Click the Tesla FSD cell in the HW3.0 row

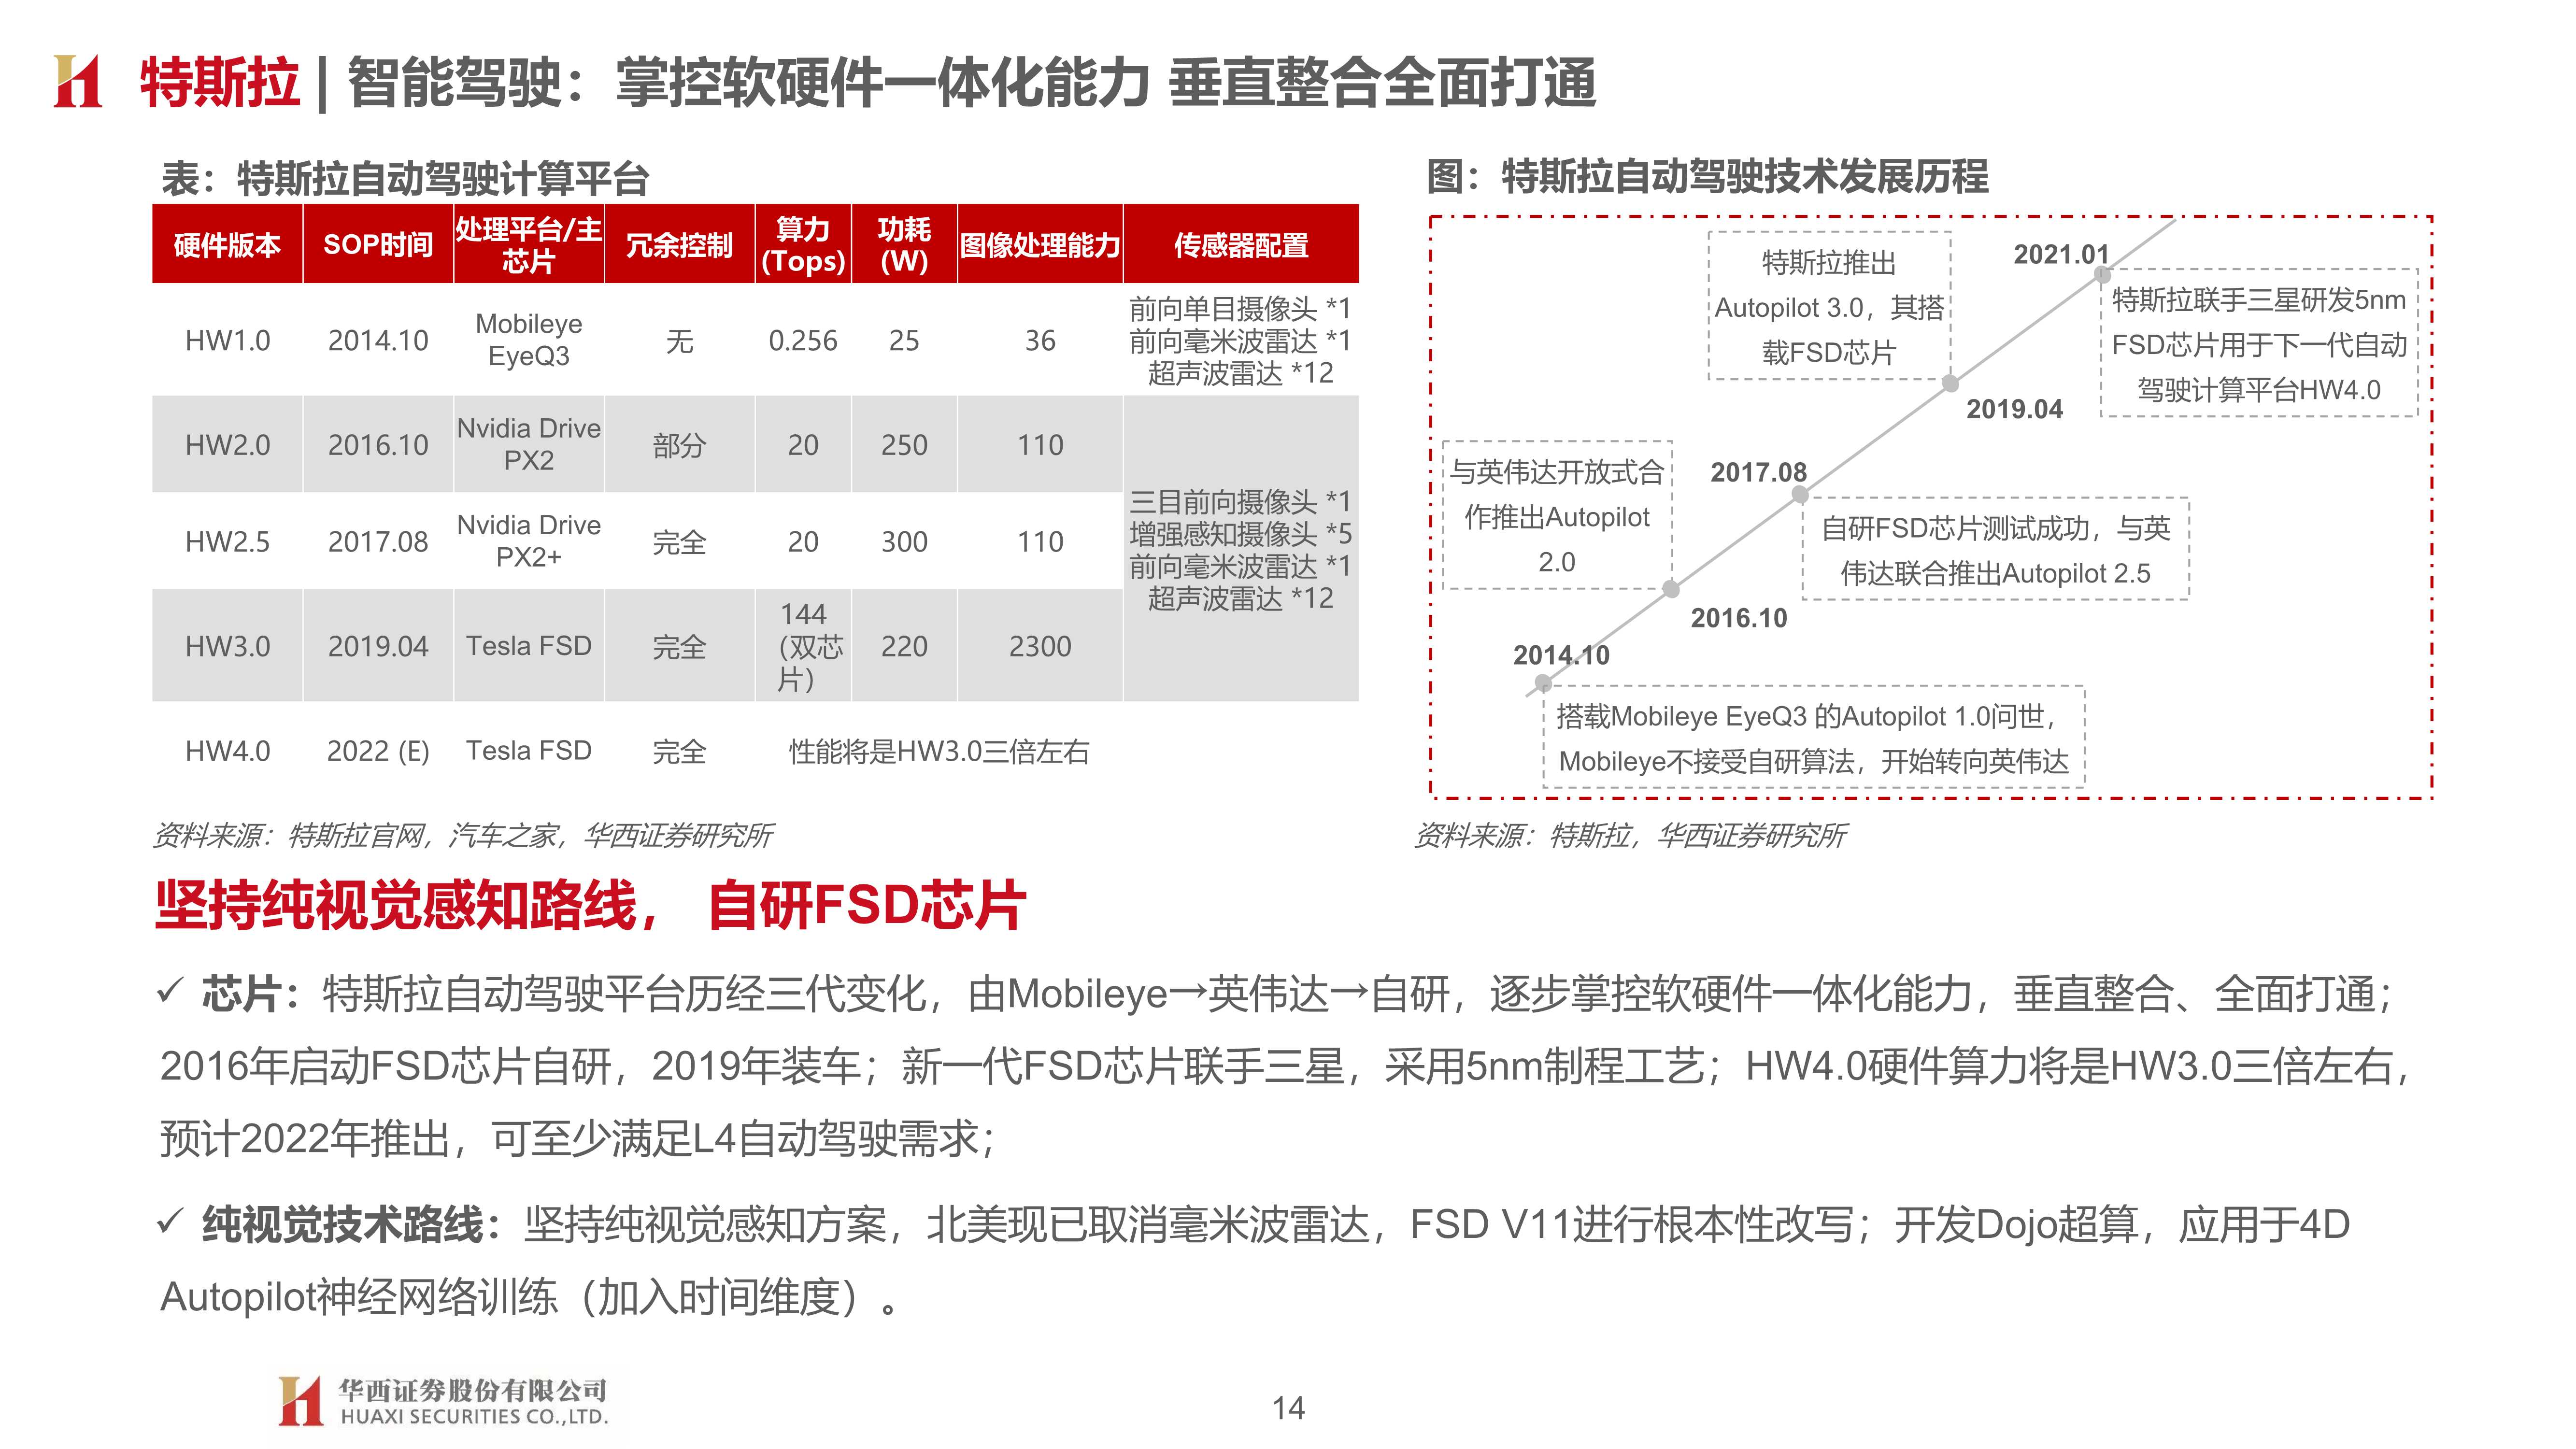tap(529, 646)
